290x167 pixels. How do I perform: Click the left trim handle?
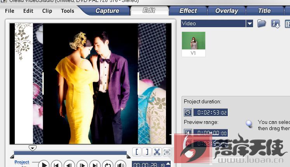(x=12, y=156)
